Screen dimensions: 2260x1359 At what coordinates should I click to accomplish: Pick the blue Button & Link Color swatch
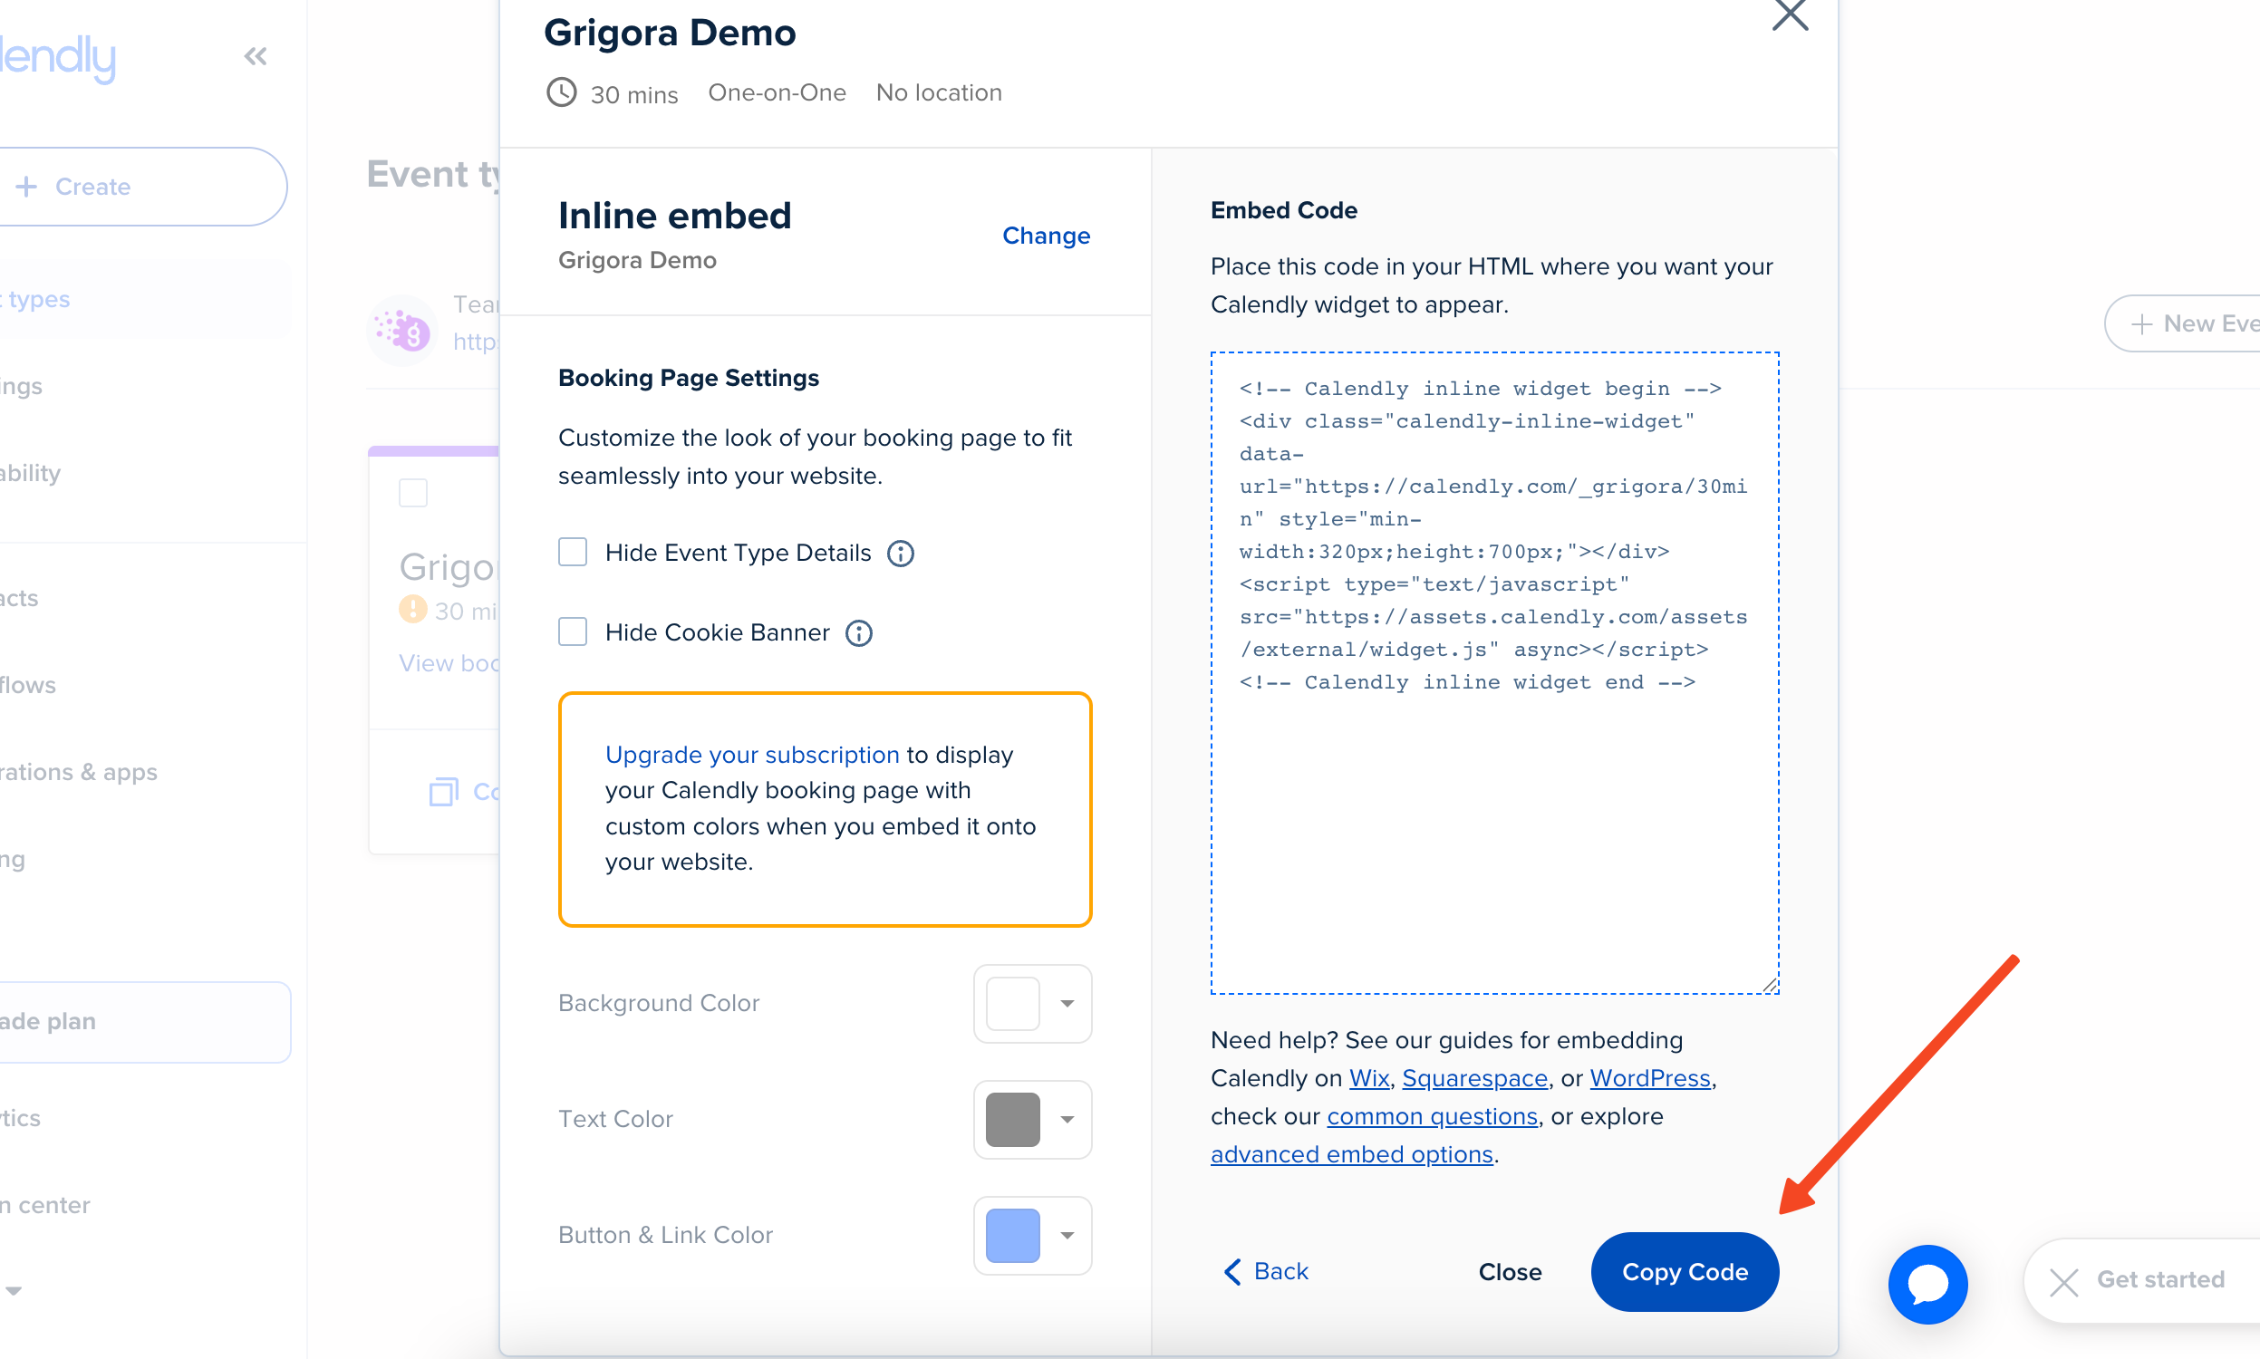pos(1012,1236)
